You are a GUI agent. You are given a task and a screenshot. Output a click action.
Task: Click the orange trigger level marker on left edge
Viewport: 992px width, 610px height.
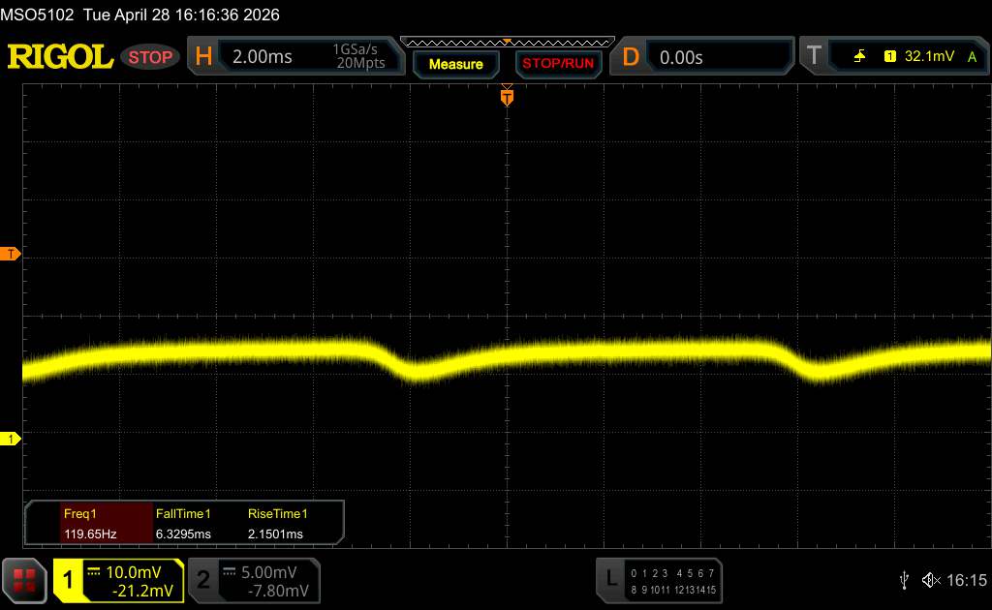point(10,254)
